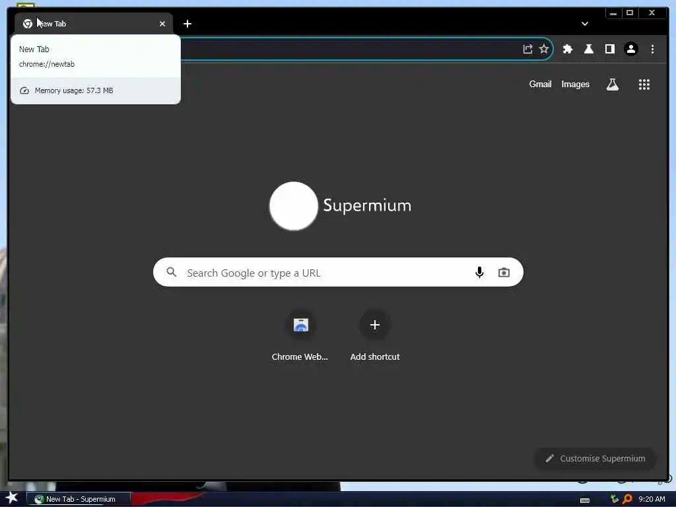Select New Tab - Supermium taskbar entry
The width and height of the screenshot is (676, 507).
tap(78, 499)
